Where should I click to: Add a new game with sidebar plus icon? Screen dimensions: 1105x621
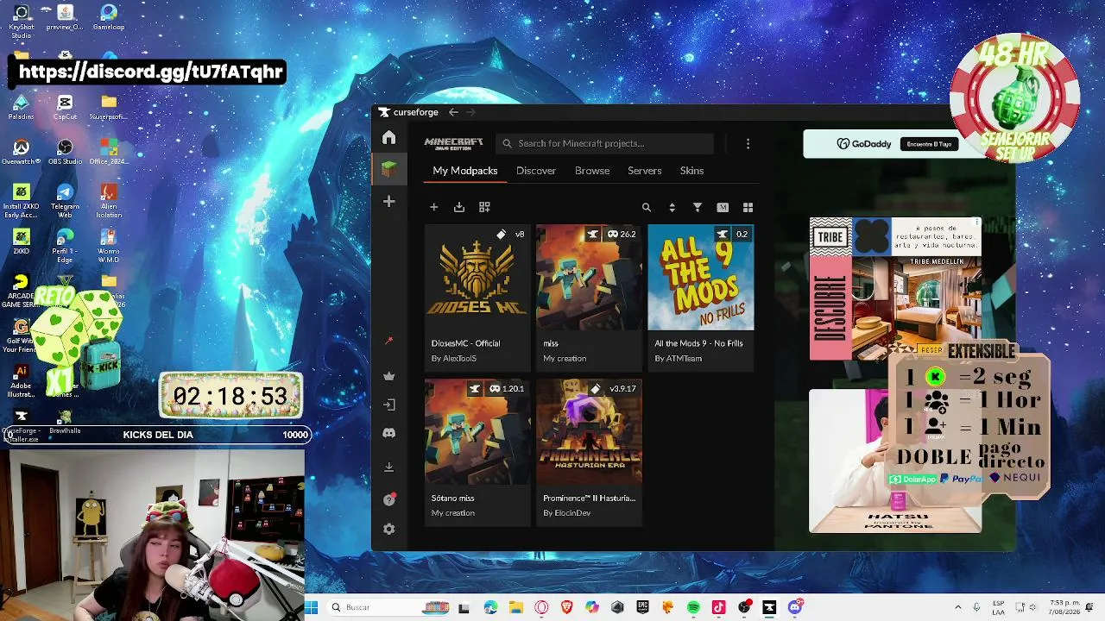388,202
